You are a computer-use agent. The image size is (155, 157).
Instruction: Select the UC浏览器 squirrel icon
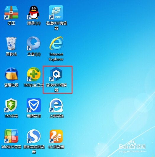pos(56,136)
